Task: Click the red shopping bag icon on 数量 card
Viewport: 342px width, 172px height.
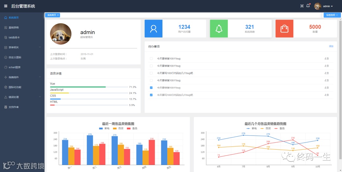Action: pyautogui.click(x=284, y=29)
